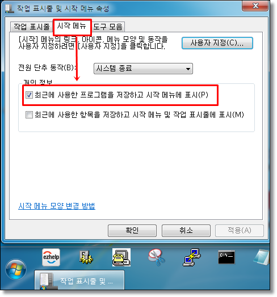Uncheck 최근에 사용한 프로그램을 저장 checkbox

[29, 95]
